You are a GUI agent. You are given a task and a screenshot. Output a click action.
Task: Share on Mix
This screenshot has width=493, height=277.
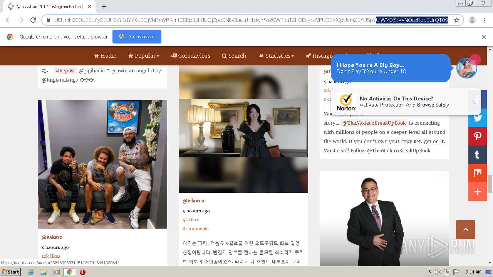(478, 173)
